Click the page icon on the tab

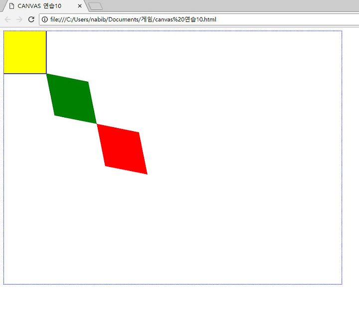click(11, 6)
